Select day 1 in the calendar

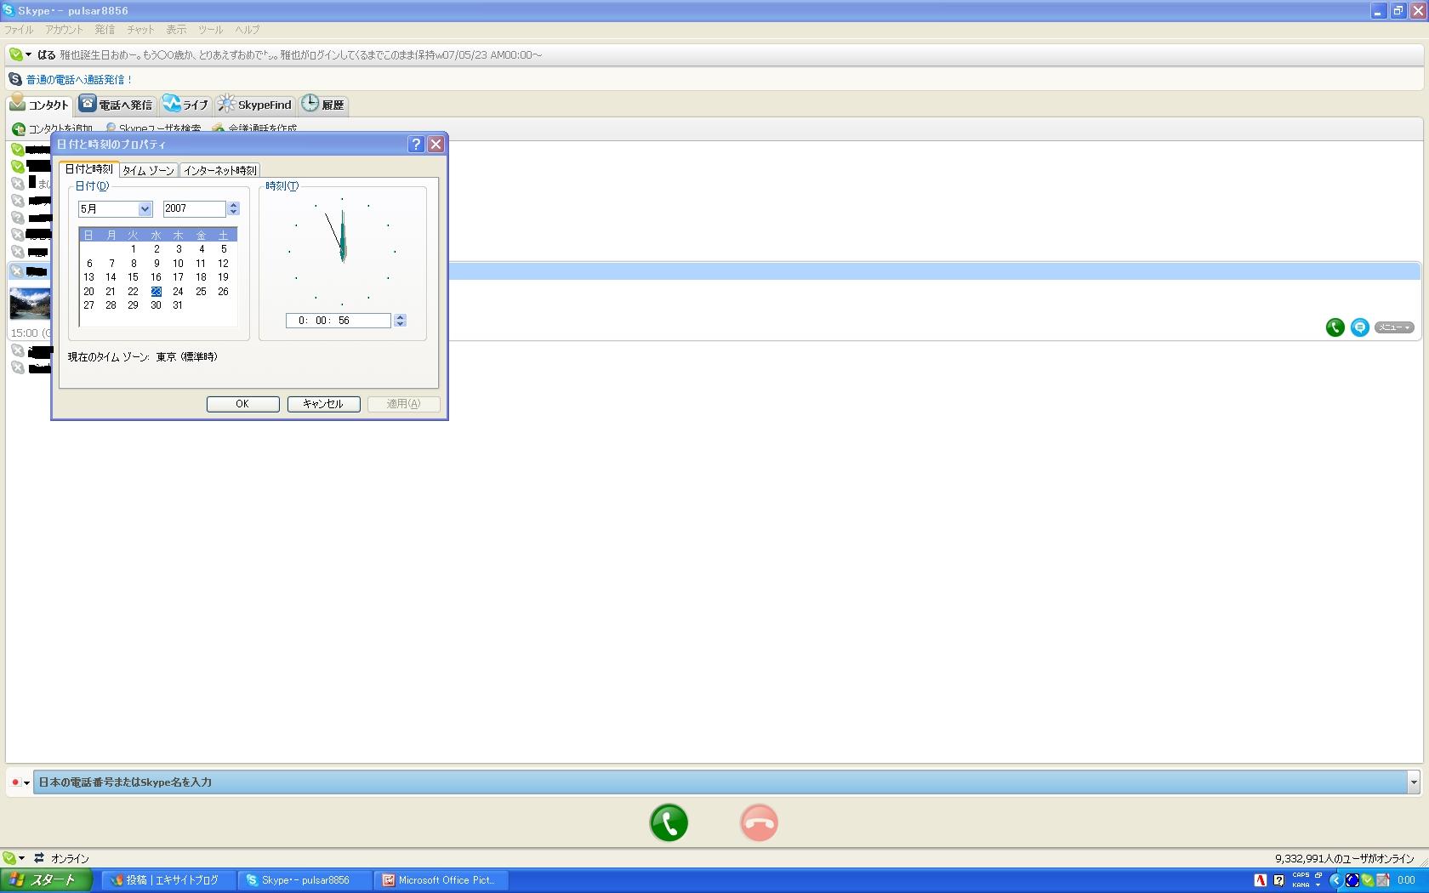tap(134, 249)
